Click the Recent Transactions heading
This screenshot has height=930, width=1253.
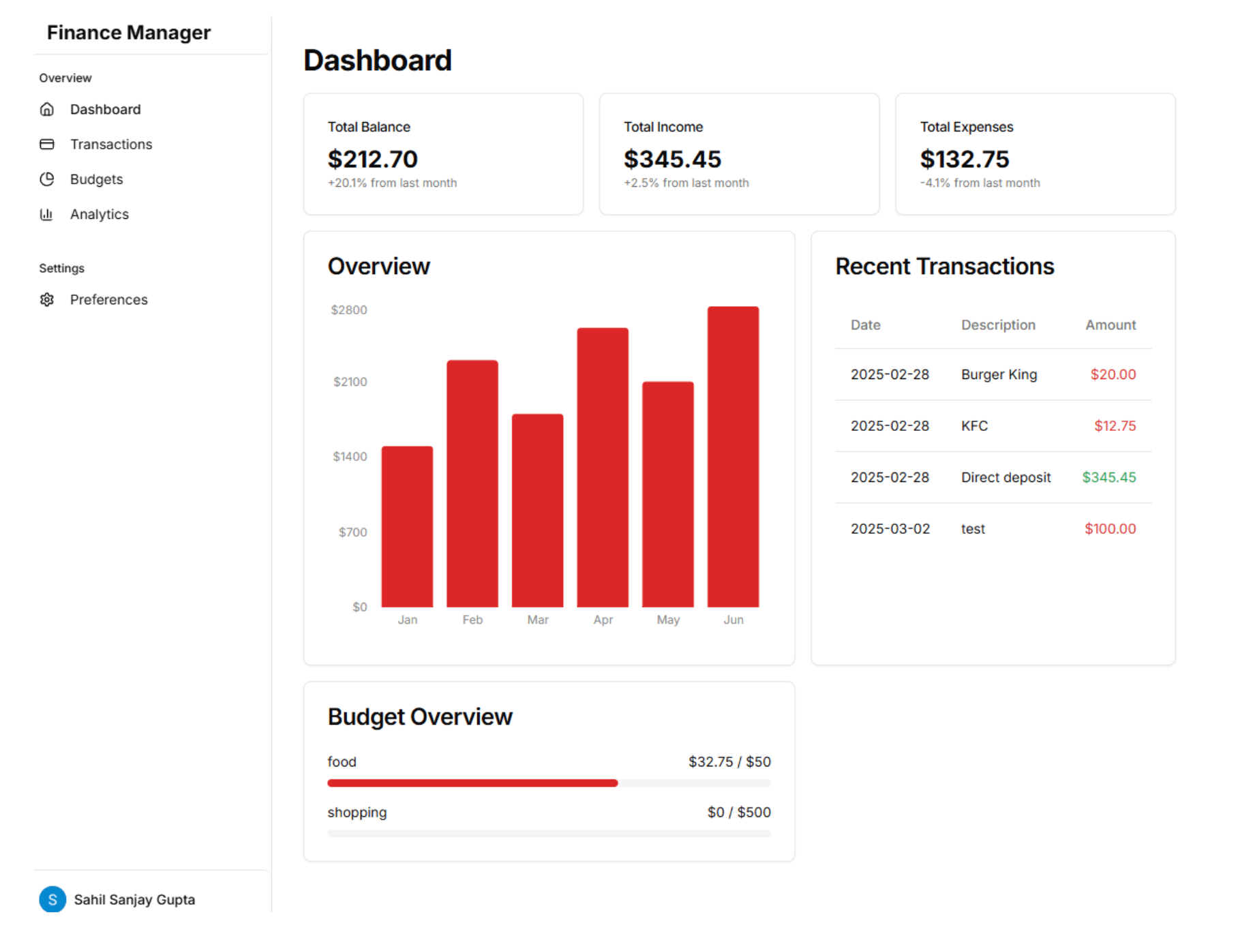click(x=945, y=266)
